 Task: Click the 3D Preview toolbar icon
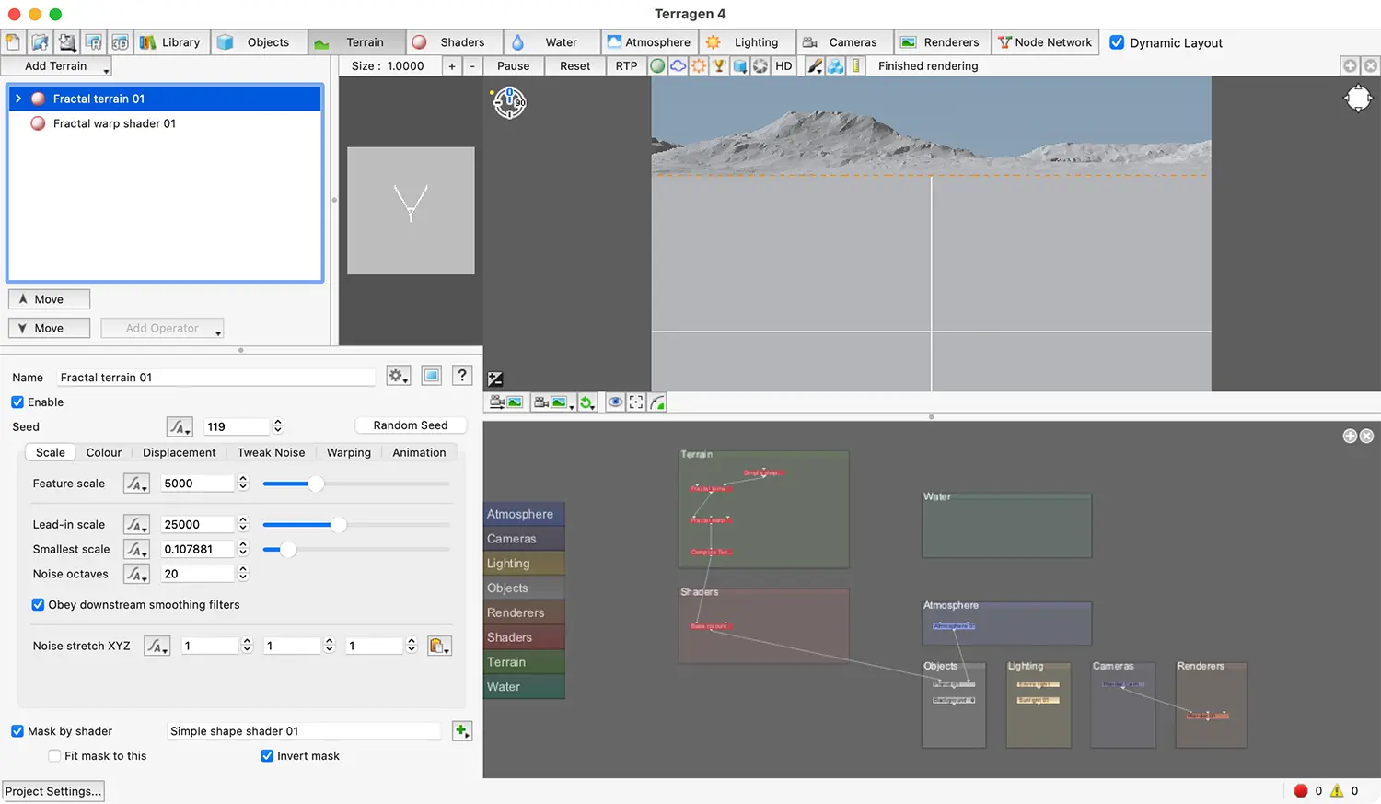tap(120, 42)
